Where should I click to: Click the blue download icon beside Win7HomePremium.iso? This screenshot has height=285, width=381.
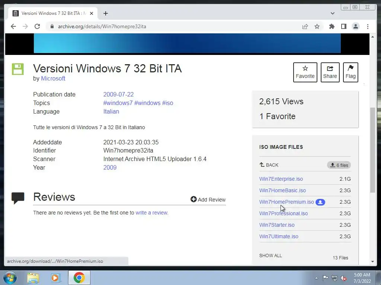coord(320,202)
